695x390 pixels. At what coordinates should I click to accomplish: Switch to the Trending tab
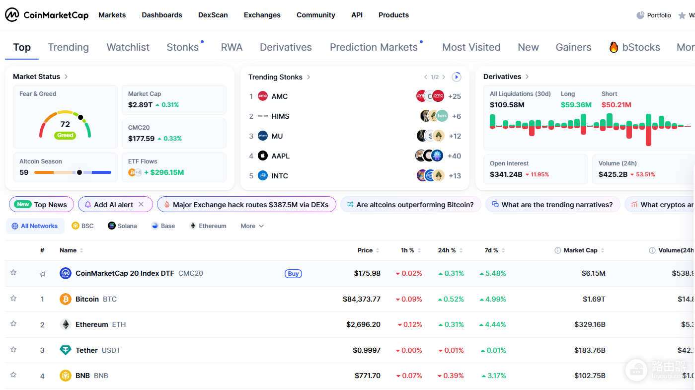pos(69,47)
